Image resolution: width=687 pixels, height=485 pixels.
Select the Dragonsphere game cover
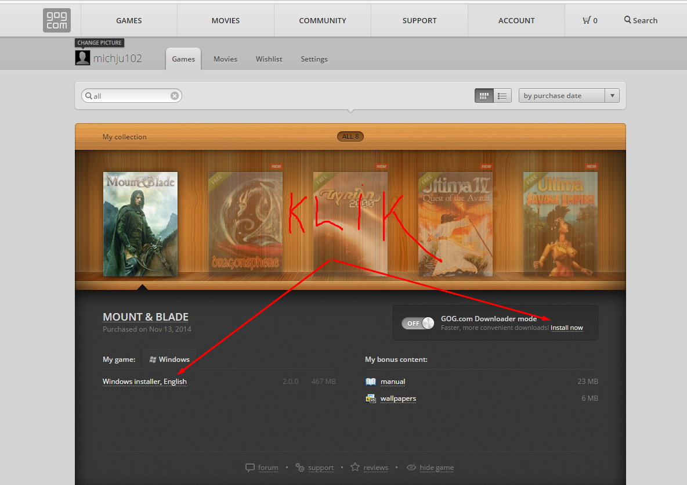245,224
